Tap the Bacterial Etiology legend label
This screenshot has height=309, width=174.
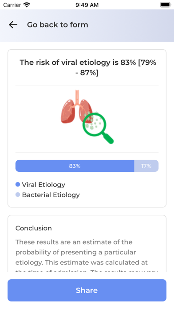click(x=51, y=195)
